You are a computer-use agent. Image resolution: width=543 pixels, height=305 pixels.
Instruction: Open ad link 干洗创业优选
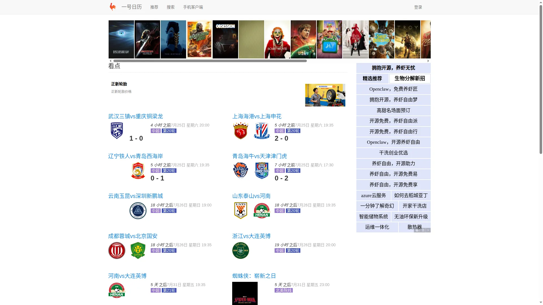coord(393,153)
